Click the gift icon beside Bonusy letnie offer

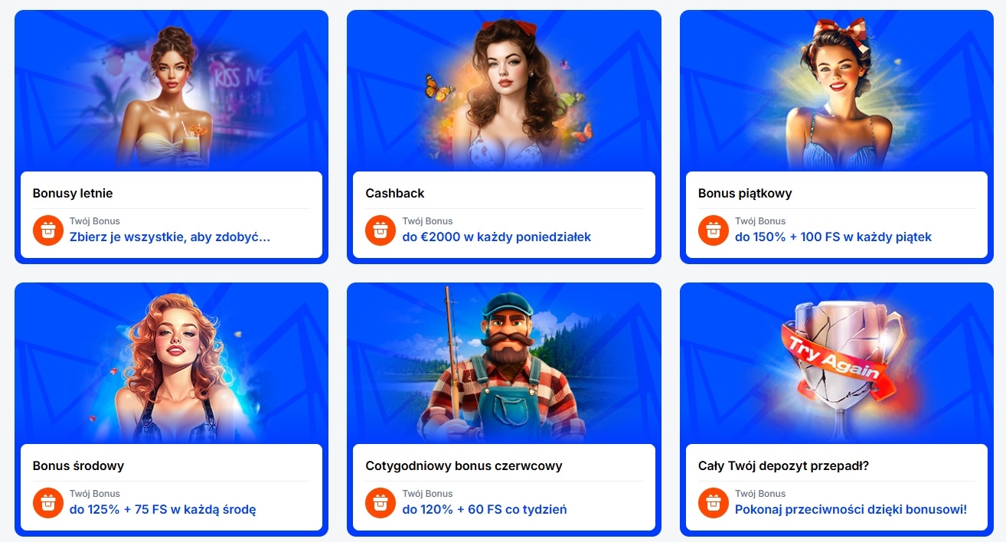48,230
